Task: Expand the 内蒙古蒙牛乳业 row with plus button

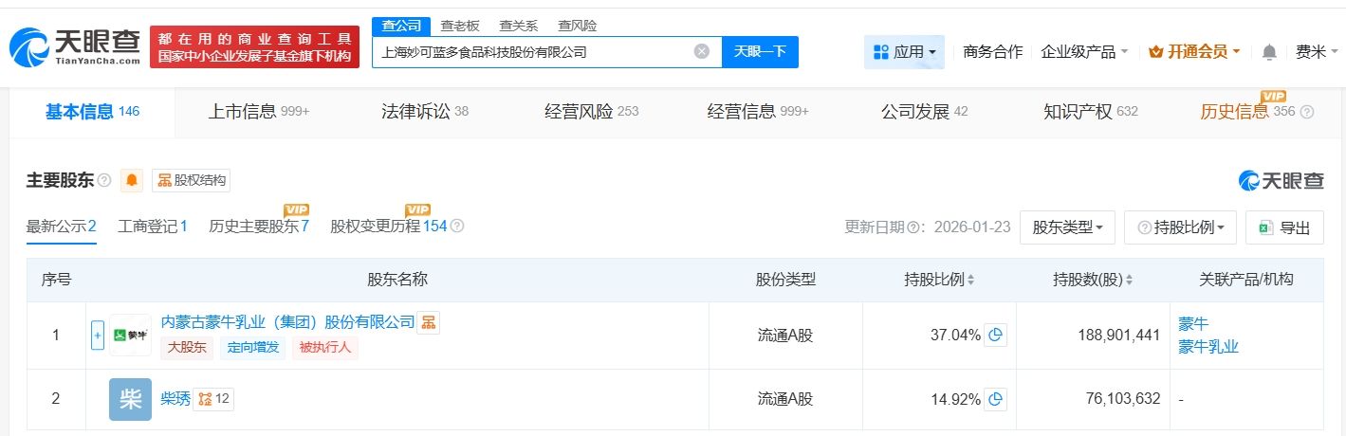Action: [x=97, y=335]
